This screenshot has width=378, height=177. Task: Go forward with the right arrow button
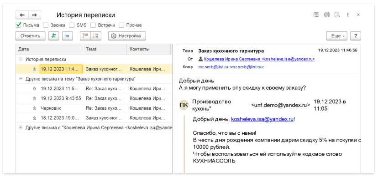[35, 15]
